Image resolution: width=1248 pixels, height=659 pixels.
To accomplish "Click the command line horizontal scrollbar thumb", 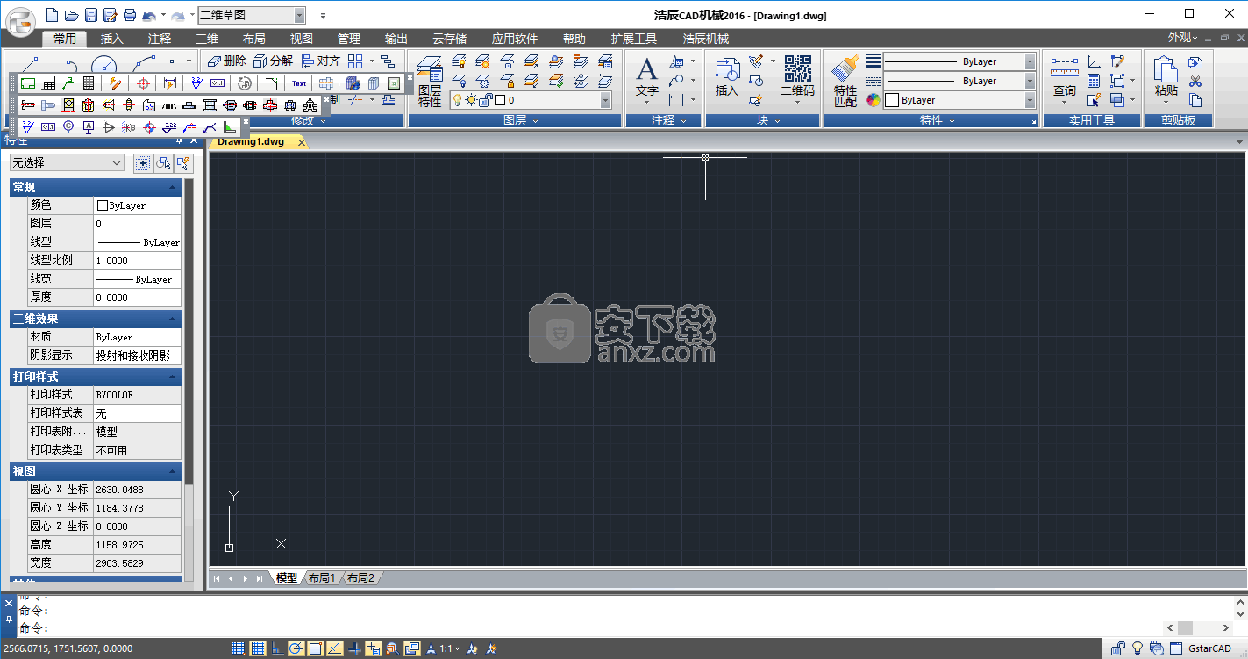I will pos(1186,628).
